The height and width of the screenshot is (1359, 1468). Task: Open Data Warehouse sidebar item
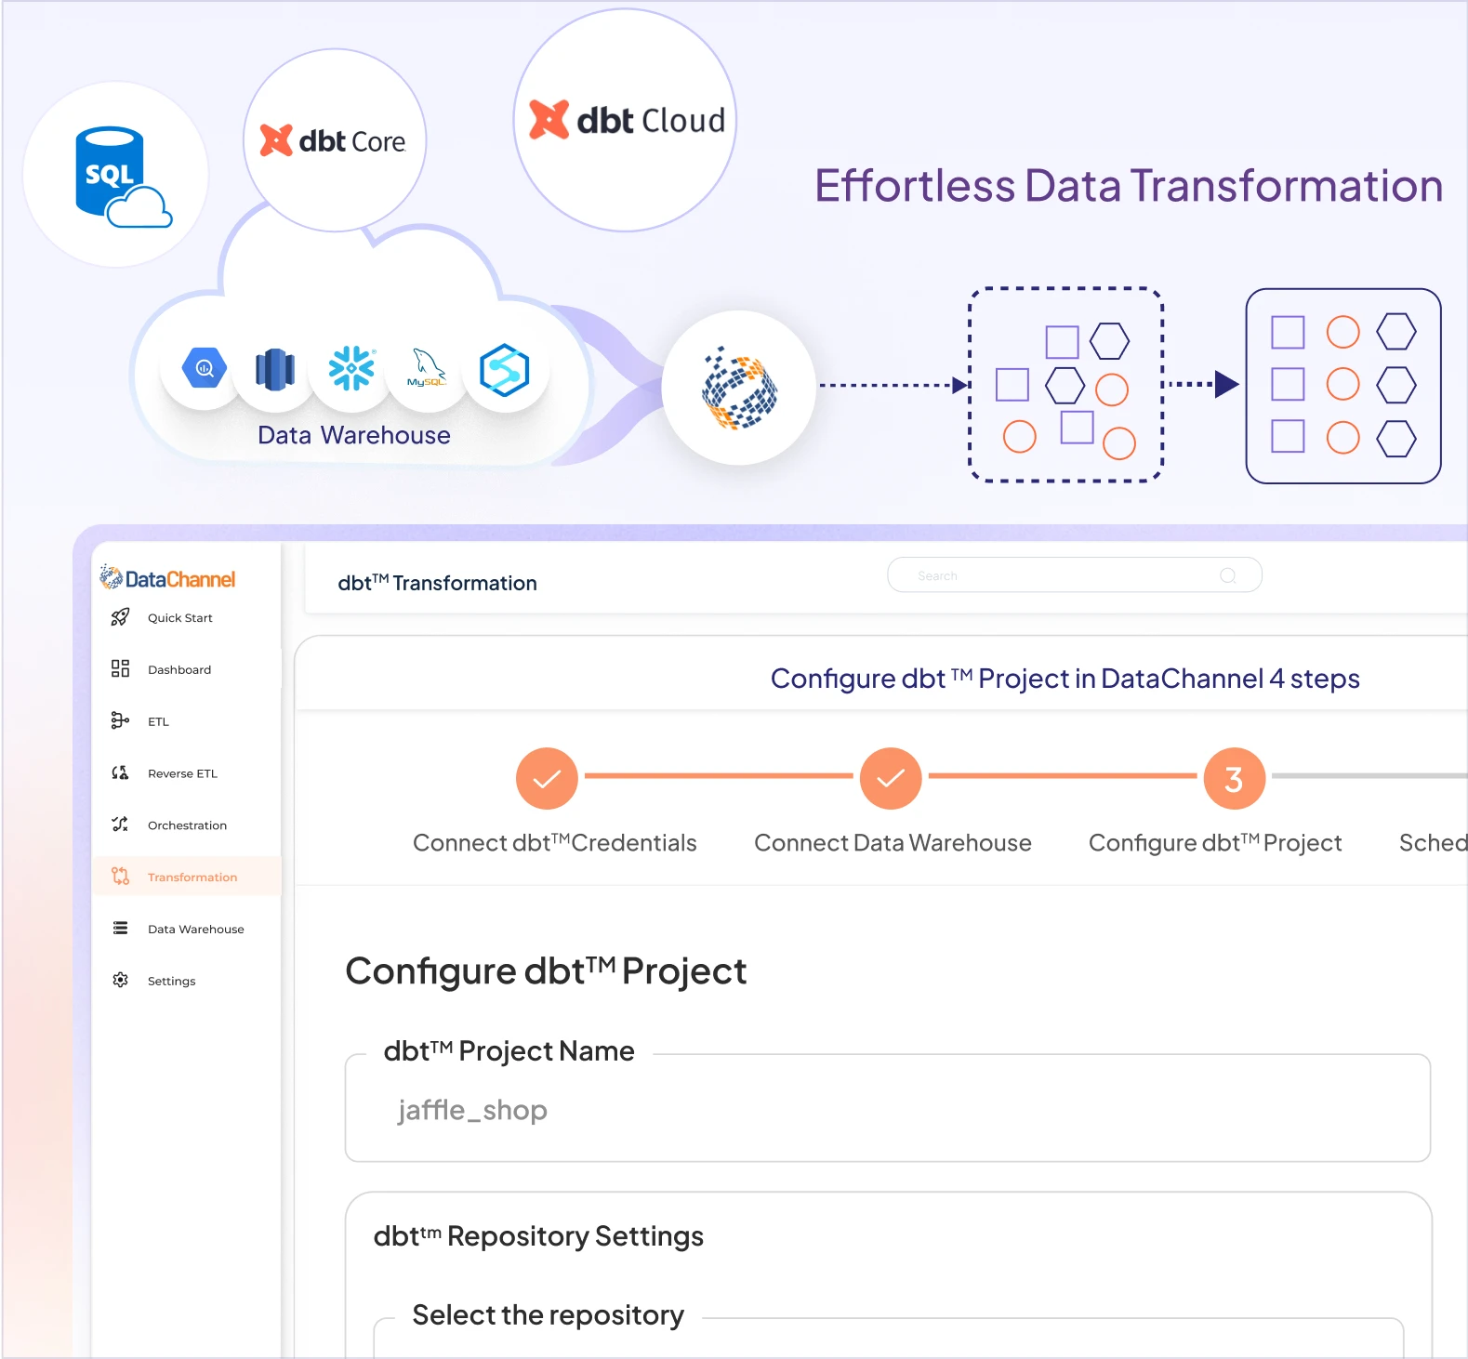(186, 929)
